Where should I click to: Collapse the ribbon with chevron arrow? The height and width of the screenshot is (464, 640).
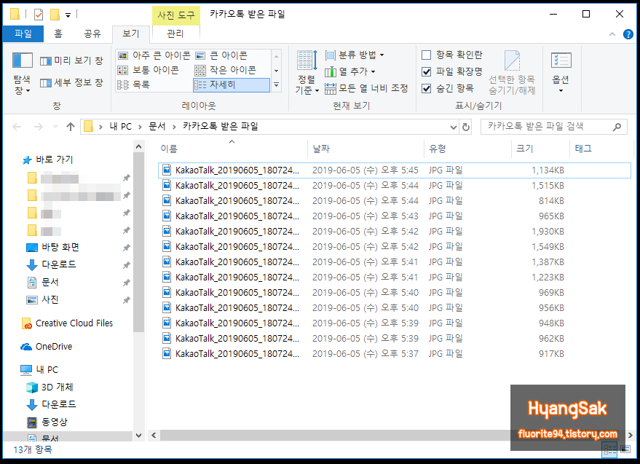point(612,34)
